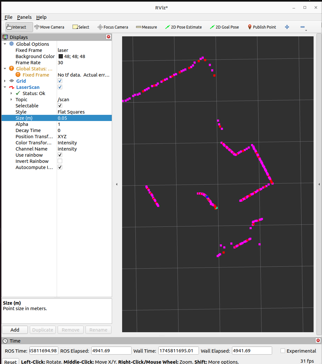Expand the Global Options tree item
Screen dimensions: 322x364
pyautogui.click(x=5, y=44)
